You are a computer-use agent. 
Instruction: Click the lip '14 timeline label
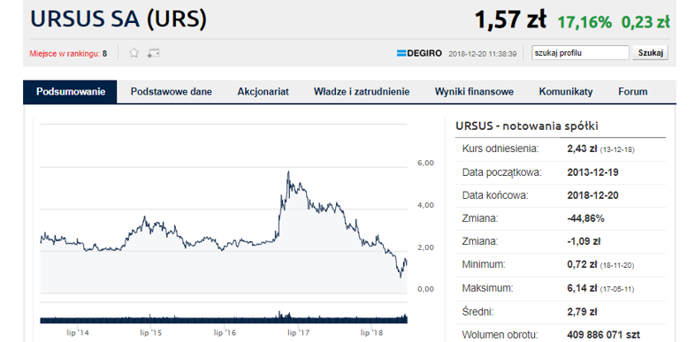tap(80, 331)
